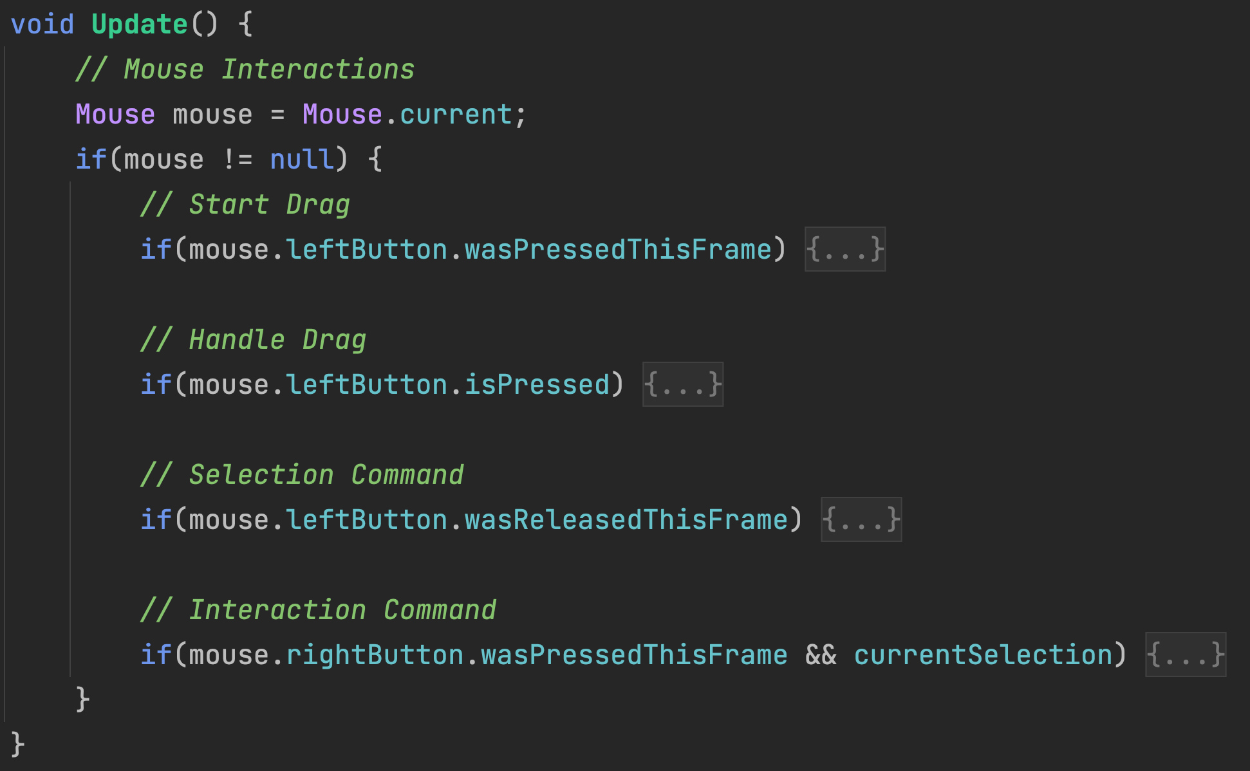The image size is (1250, 771).
Task: Click the && operator before currentSelection
Action: pos(820,655)
